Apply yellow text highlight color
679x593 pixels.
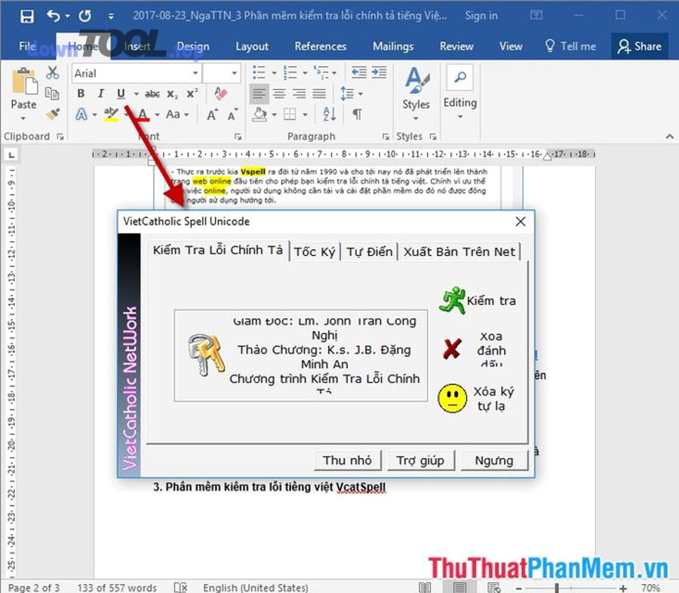click(111, 115)
